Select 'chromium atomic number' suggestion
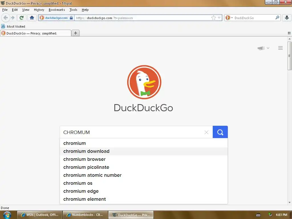This screenshot has height=219, width=292. 144,175
